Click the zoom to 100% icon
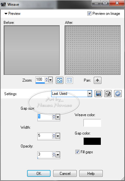 69,80
